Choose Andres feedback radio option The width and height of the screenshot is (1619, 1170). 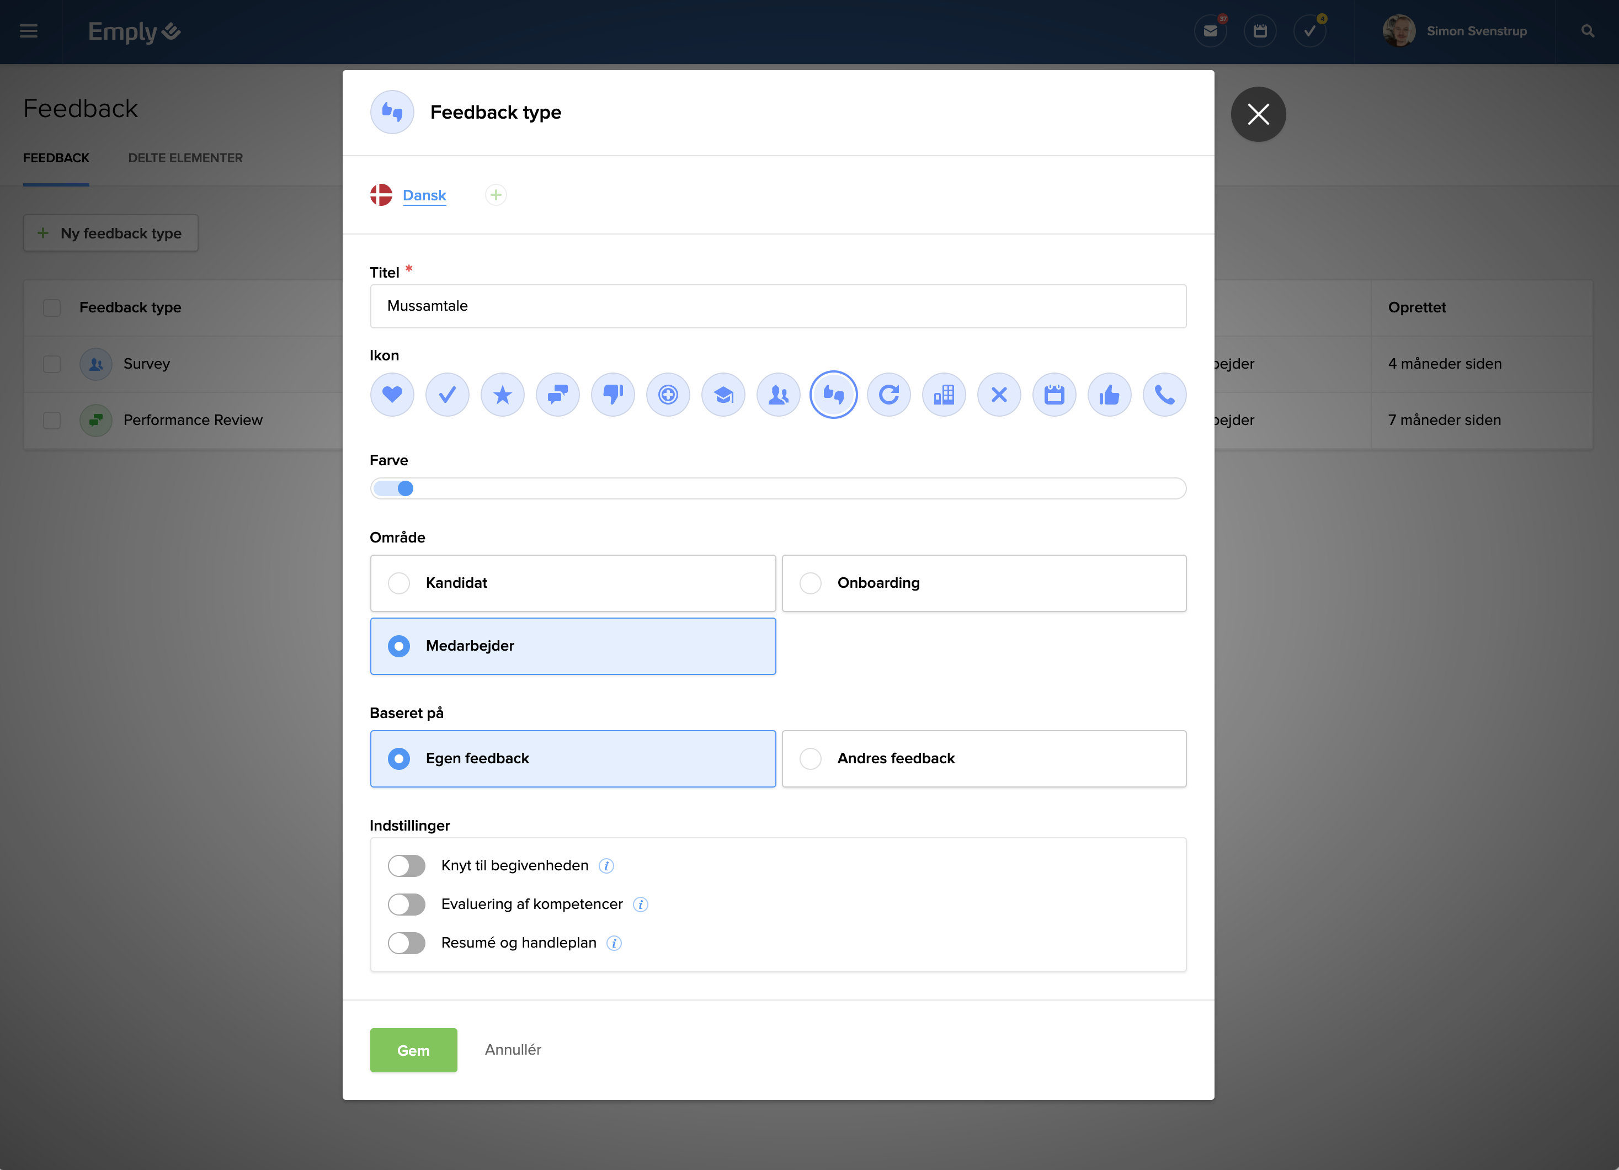984,758
